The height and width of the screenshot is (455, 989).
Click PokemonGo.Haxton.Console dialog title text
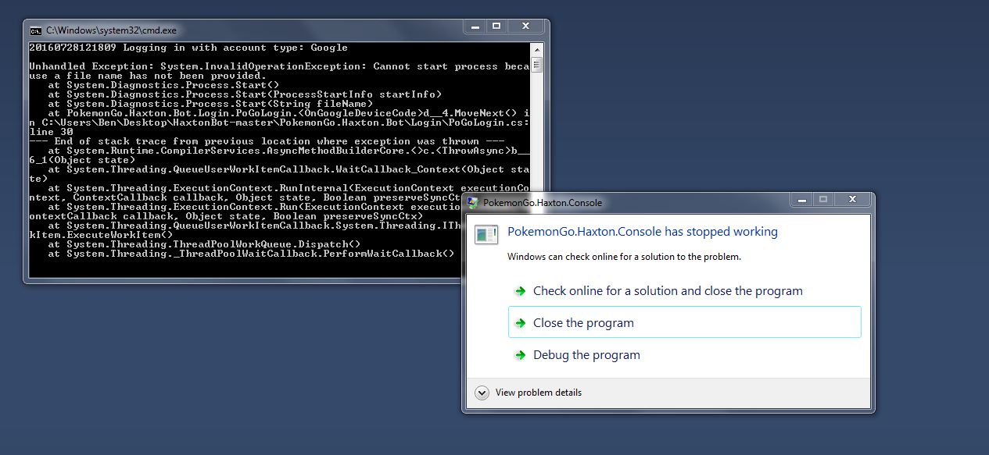point(543,203)
